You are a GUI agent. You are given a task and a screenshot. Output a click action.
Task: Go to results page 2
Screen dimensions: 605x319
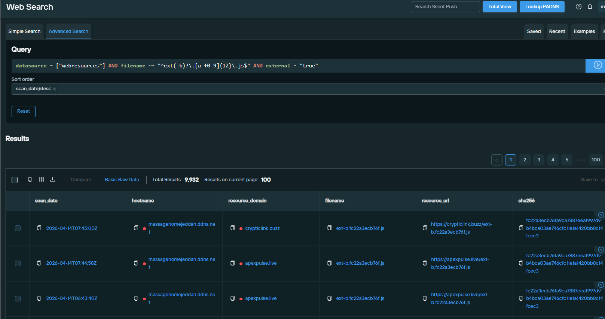[525, 160]
